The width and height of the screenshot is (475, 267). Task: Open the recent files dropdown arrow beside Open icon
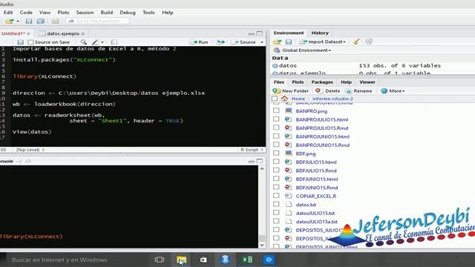18,22
